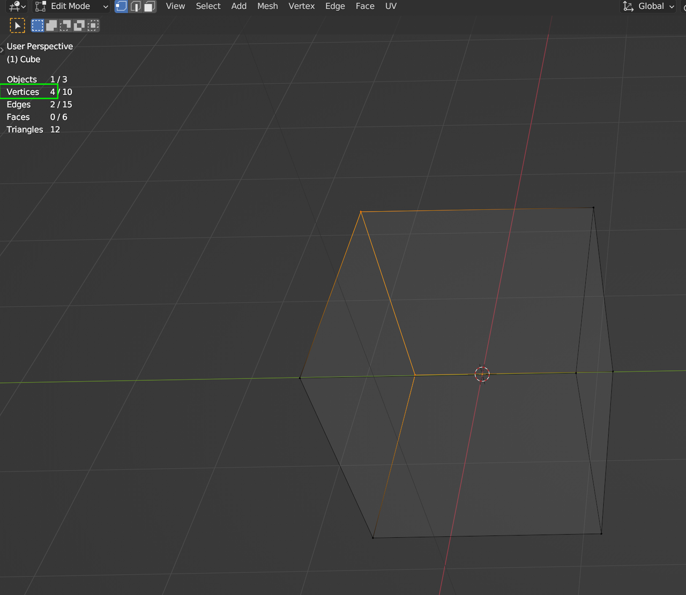Select the Tweak tool in the toolbar
This screenshot has height=595, width=686.
tap(17, 25)
